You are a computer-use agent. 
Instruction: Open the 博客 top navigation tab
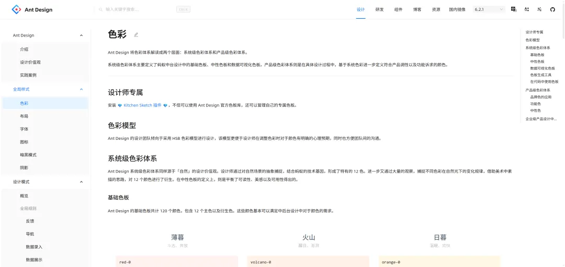point(417,10)
